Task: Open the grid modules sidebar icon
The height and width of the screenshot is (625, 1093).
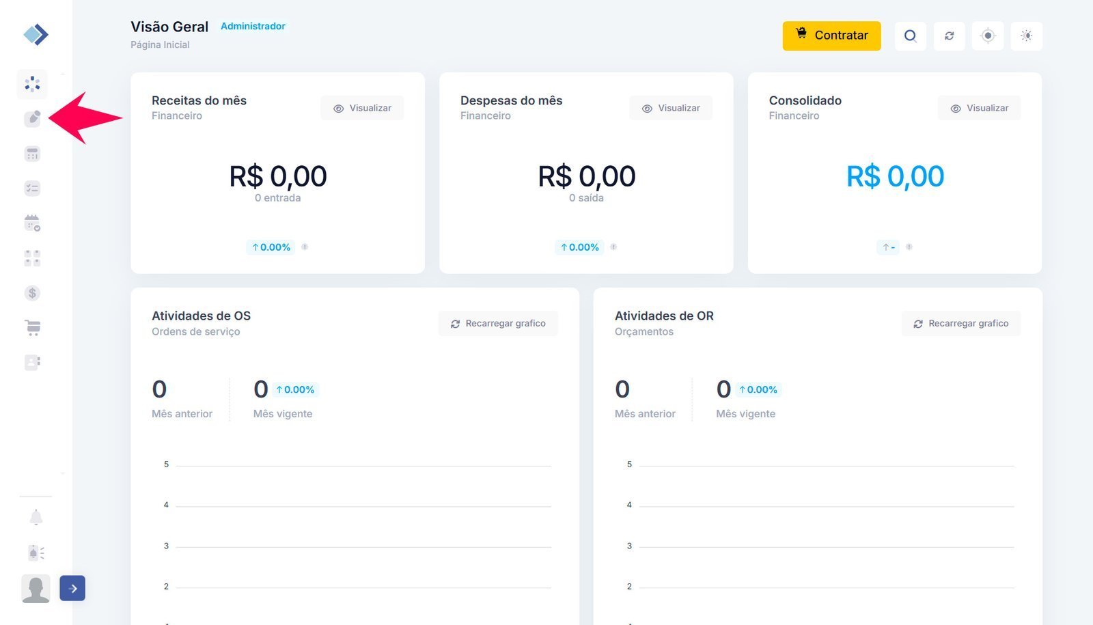Action: [x=32, y=258]
